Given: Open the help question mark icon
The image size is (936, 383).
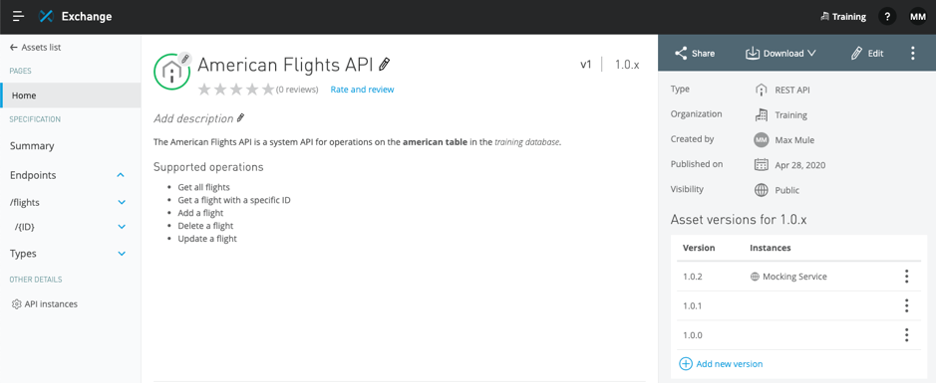Looking at the screenshot, I should point(887,17).
